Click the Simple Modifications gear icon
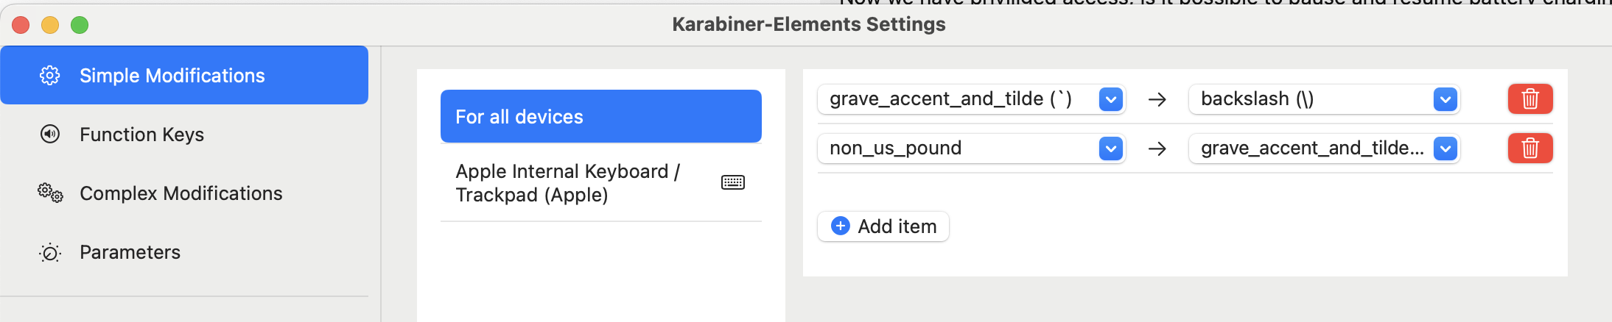This screenshot has height=322, width=1612. [49, 76]
